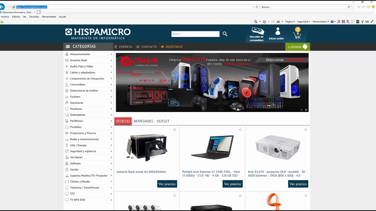
Task: Click the CATEGORÍAS menu header
Action: pos(88,47)
